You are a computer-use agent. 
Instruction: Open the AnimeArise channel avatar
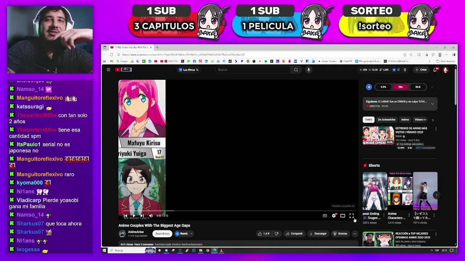122,234
